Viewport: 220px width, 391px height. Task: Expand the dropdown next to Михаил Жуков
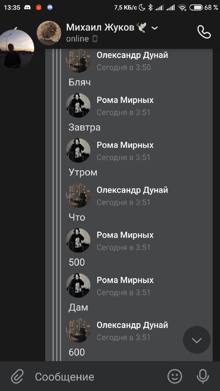[x=155, y=28]
